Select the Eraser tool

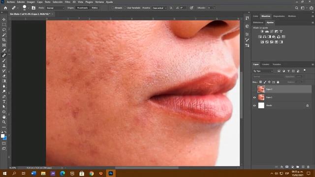pos(4,76)
